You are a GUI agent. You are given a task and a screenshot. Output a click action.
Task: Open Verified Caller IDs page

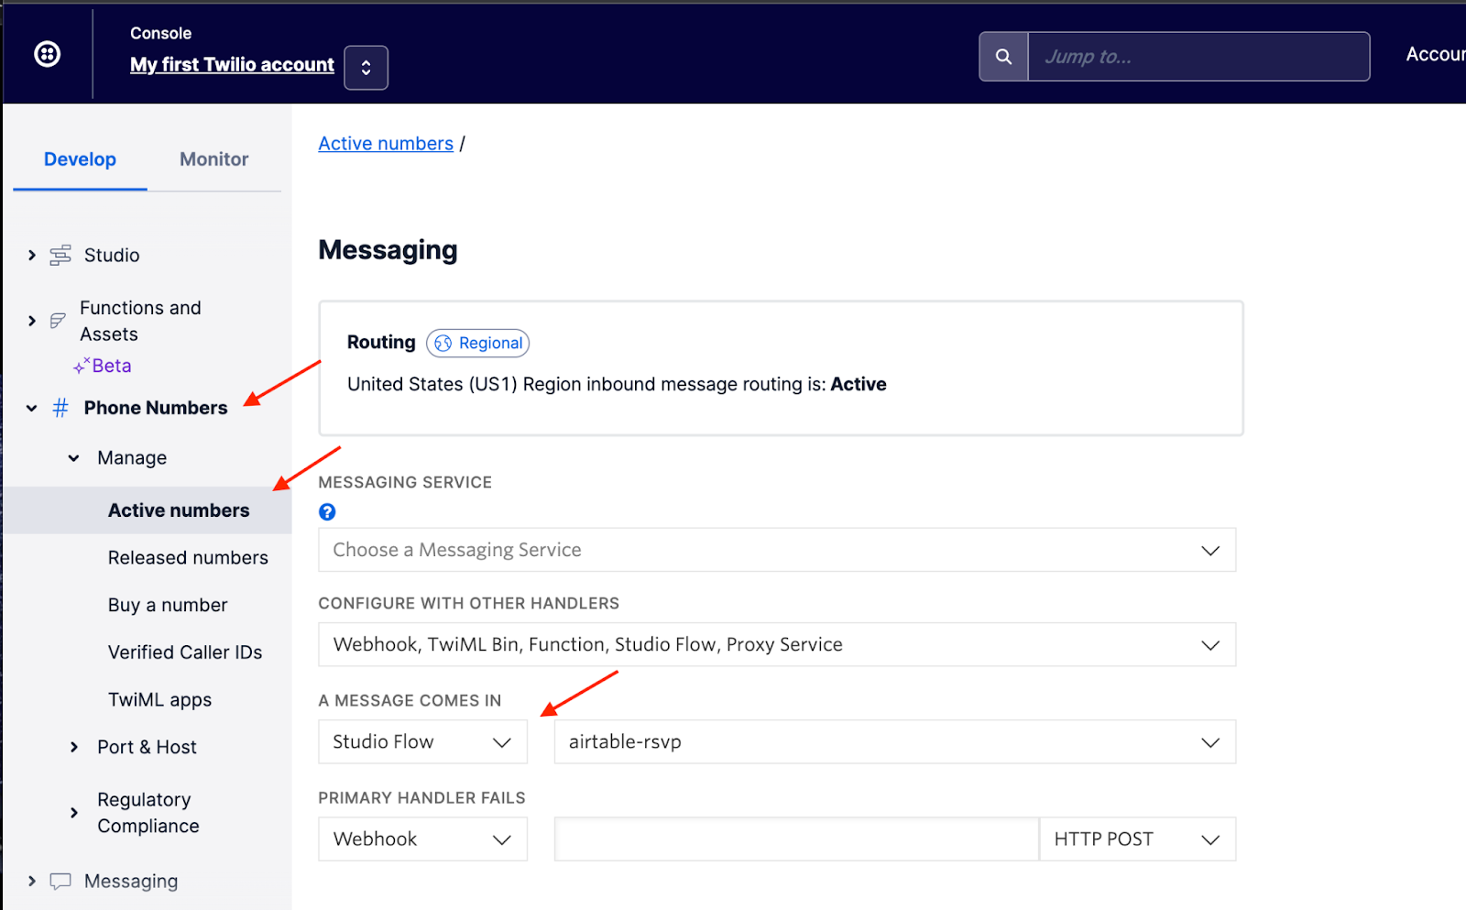[x=185, y=652]
